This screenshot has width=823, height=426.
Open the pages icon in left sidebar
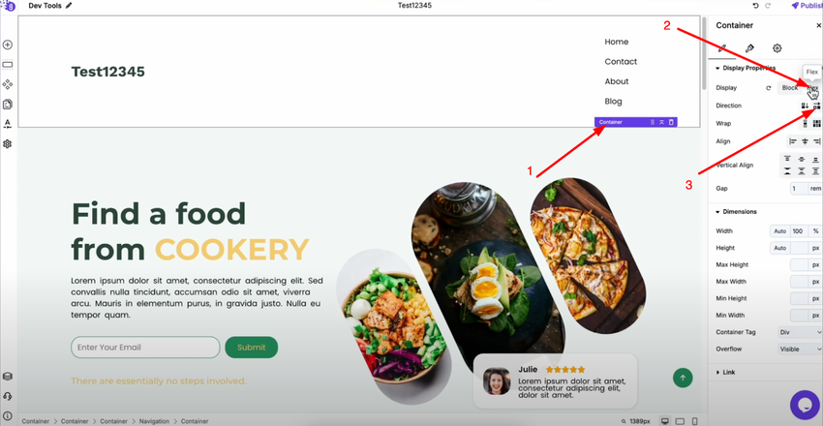pyautogui.click(x=8, y=105)
